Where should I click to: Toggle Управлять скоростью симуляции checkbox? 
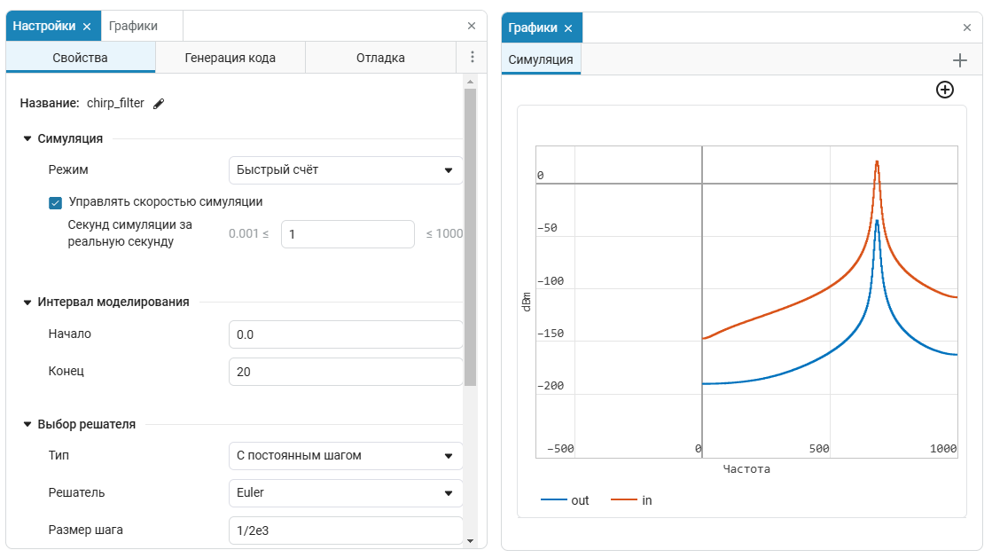coord(55,202)
